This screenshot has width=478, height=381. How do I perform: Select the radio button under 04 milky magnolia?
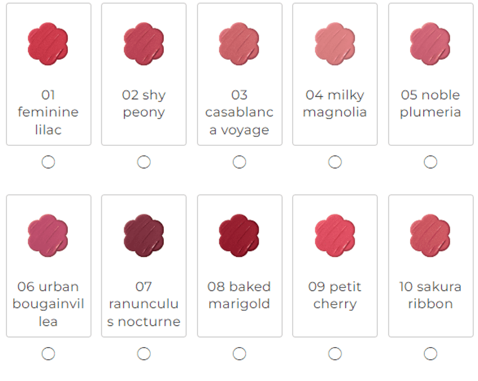coord(335,162)
